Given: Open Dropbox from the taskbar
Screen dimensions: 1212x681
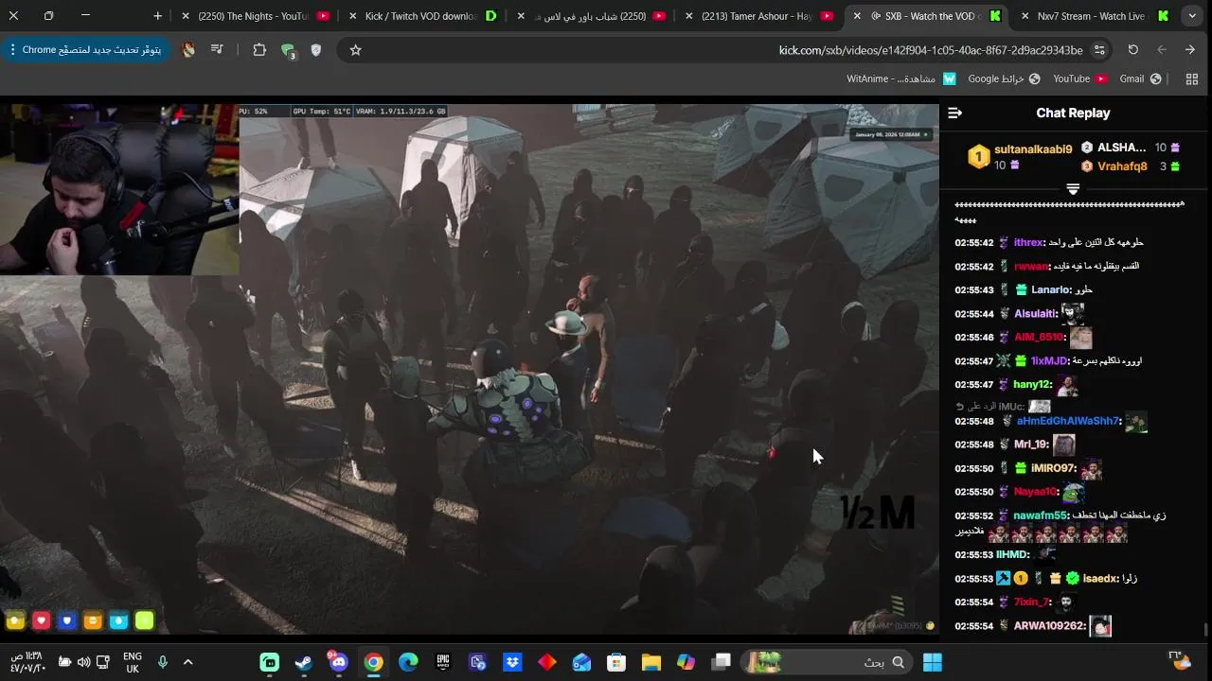Looking at the screenshot, I should [x=512, y=662].
